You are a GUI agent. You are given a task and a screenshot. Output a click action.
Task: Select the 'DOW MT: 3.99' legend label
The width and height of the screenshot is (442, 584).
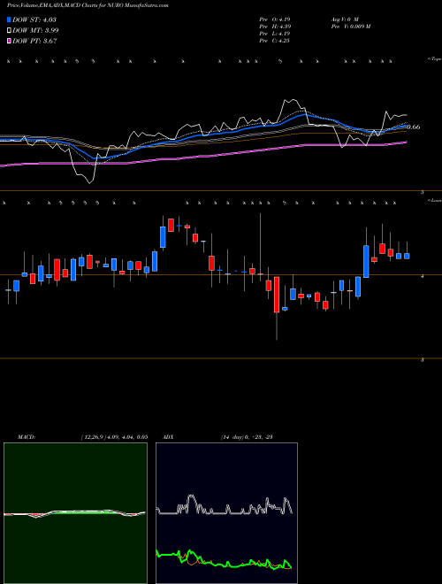tap(35, 30)
